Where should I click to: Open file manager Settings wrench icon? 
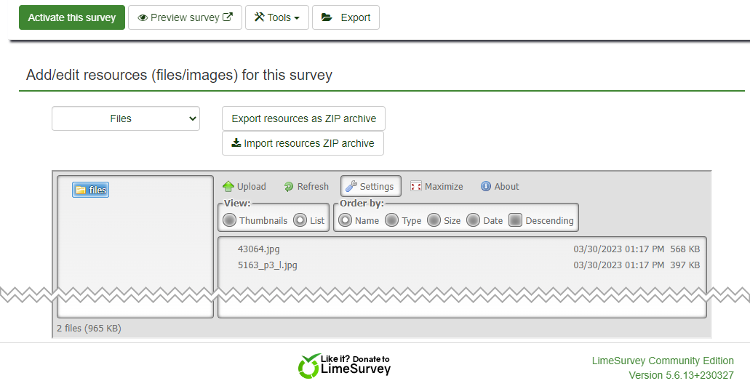click(351, 186)
